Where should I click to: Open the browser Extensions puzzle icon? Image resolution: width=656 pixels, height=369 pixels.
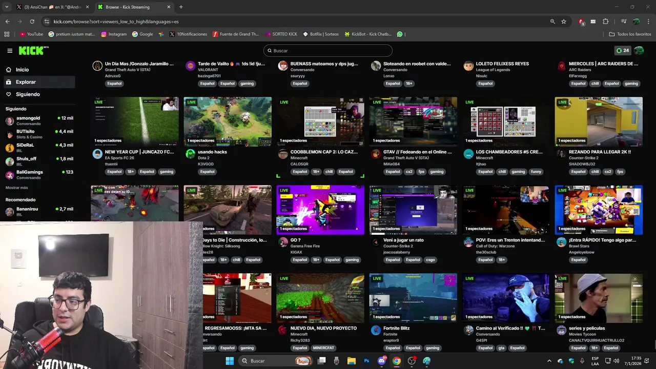pos(606,22)
